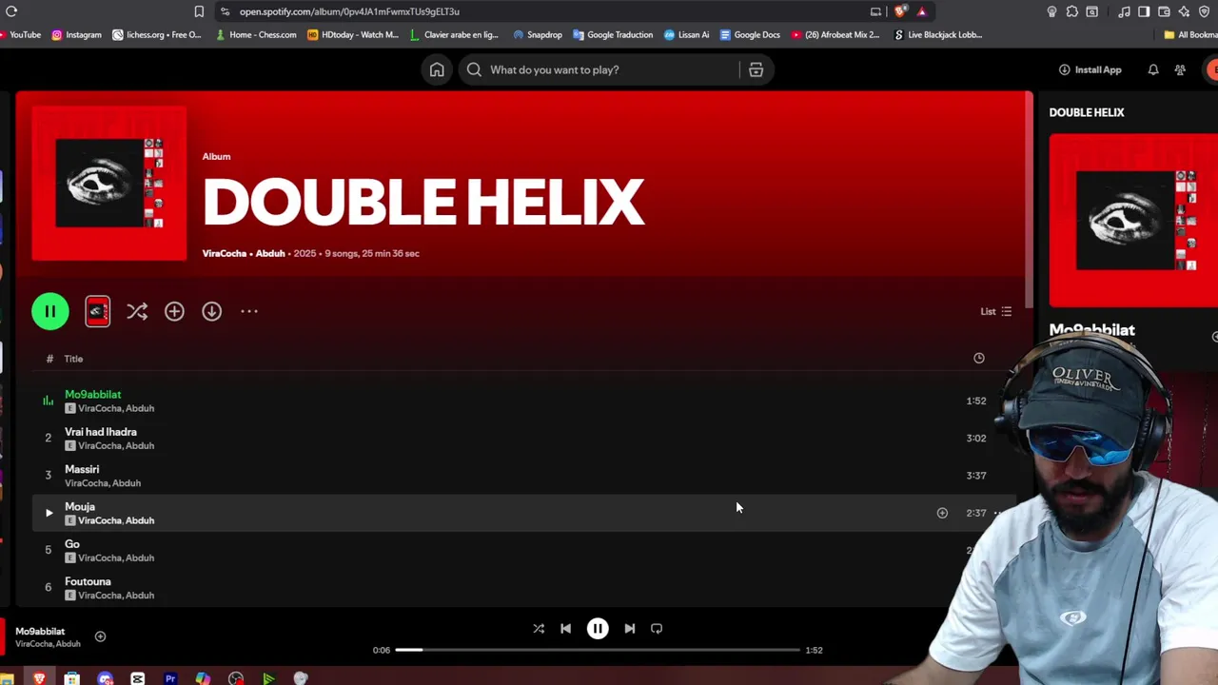Viewport: 1218px width, 685px height.
Task: Pause playback in the bottom player bar
Action: point(598,628)
